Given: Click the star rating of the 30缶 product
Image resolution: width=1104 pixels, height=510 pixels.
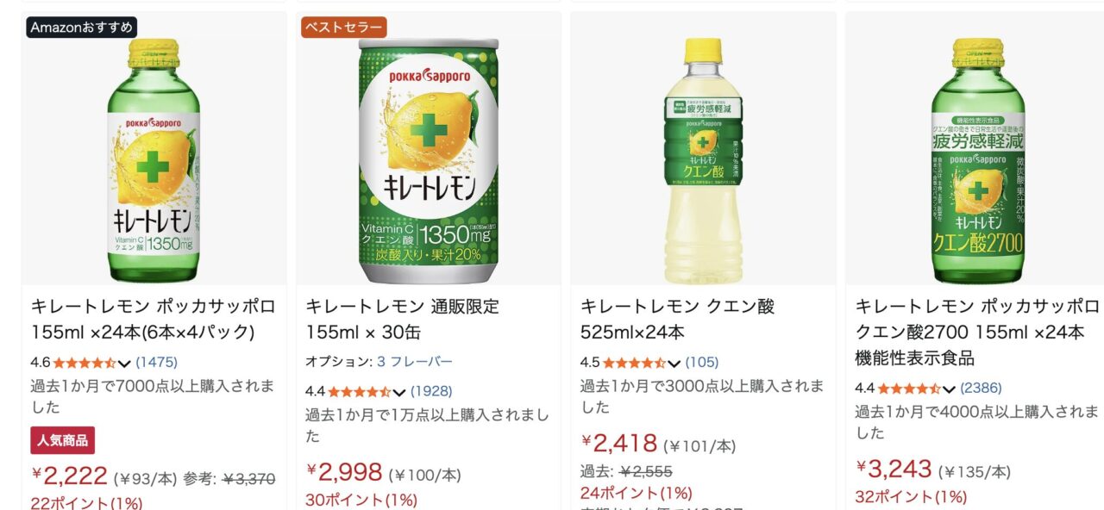Looking at the screenshot, I should tap(360, 391).
